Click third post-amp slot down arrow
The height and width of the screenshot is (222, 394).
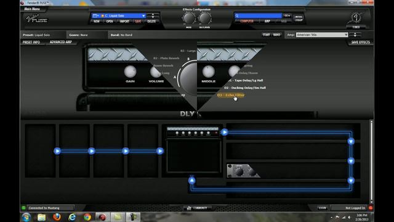click(x=351, y=181)
